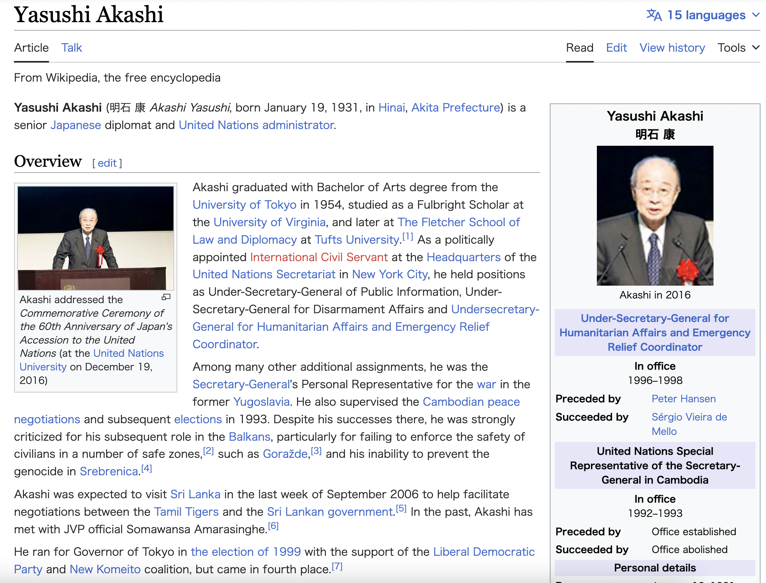Open the Tamil Tigers link
766x583 pixels.
coord(186,512)
